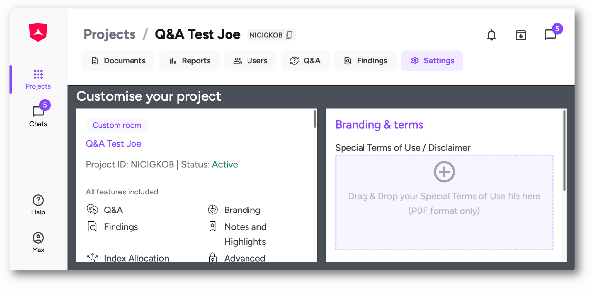Open chat messages icon in header
This screenshot has width=592, height=289.
(551, 35)
